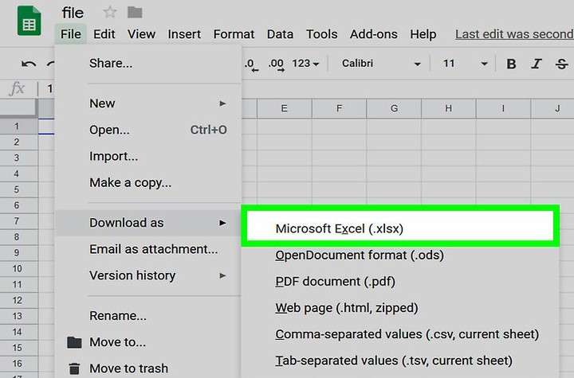Screen dimensions: 574x378
Task: Select Email as attachment...
Action: coord(148,249)
